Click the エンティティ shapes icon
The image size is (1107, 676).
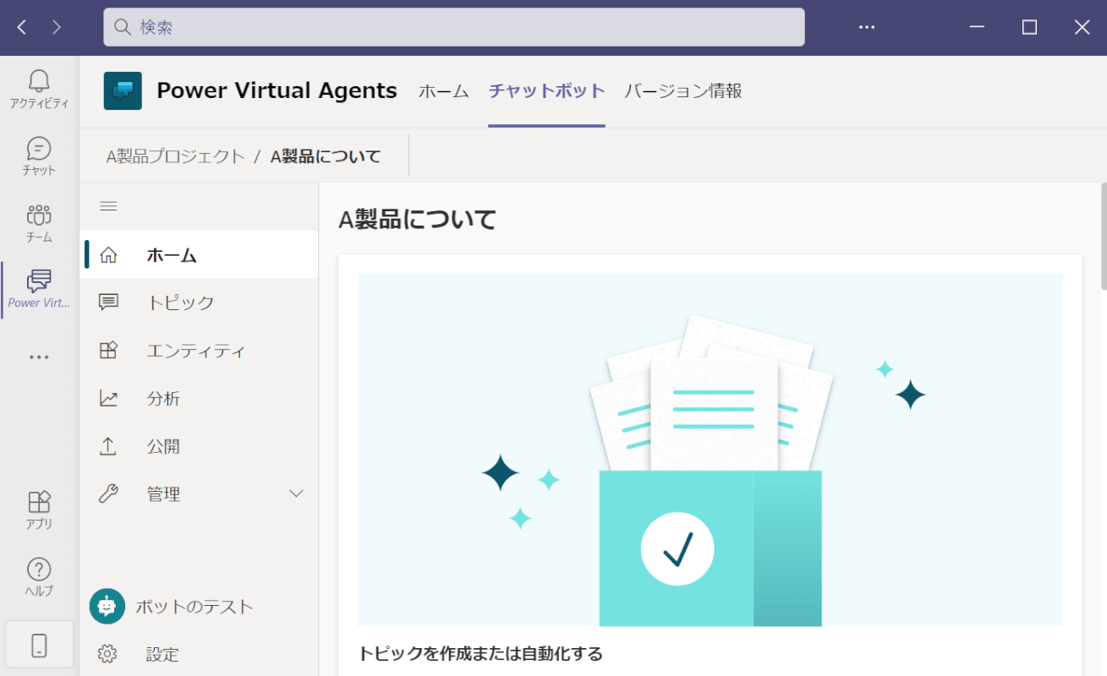[x=108, y=351]
